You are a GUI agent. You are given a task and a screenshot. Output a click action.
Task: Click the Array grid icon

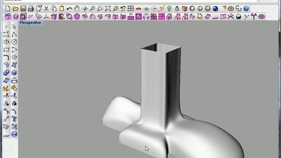(x=14, y=126)
